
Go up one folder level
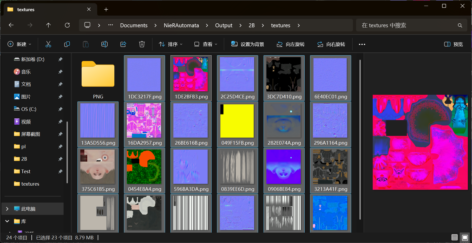(48, 25)
